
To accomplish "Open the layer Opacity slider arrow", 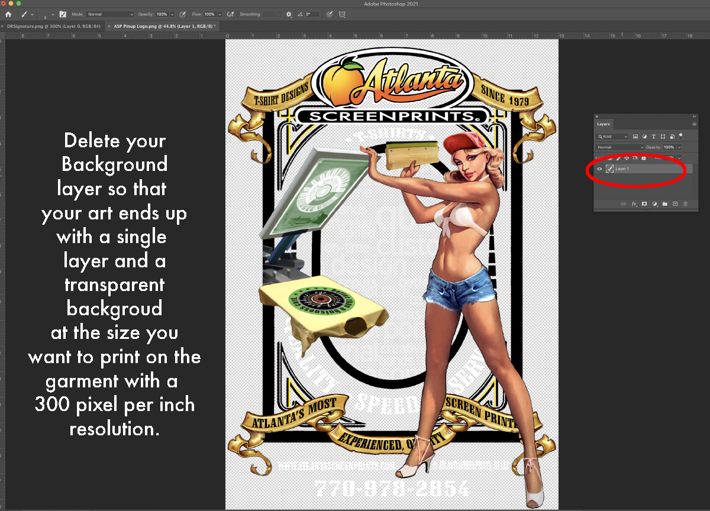I will [679, 147].
